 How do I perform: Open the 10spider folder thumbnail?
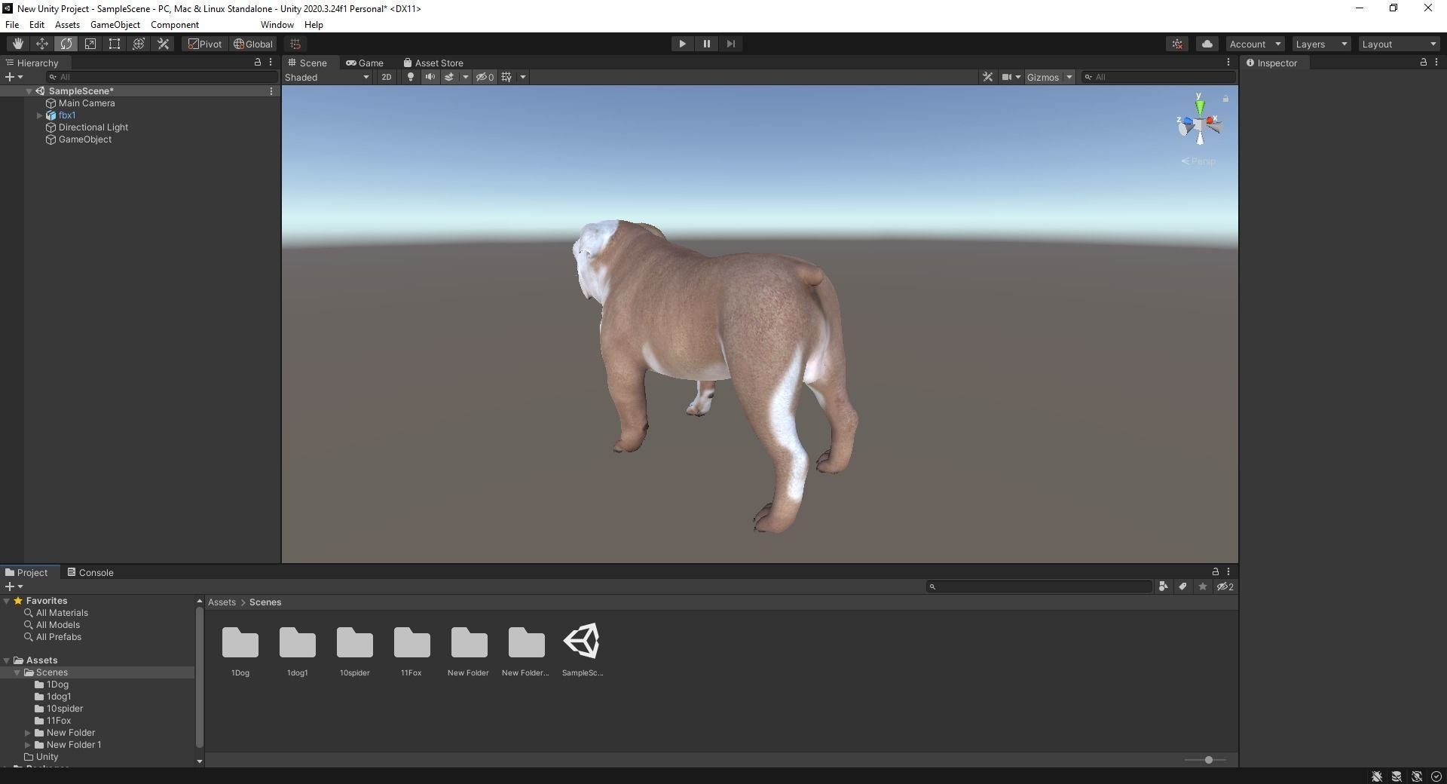pyautogui.click(x=355, y=642)
